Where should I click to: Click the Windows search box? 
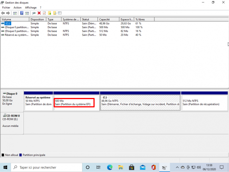point(46,167)
